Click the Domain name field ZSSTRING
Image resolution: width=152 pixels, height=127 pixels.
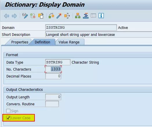tap(81, 27)
